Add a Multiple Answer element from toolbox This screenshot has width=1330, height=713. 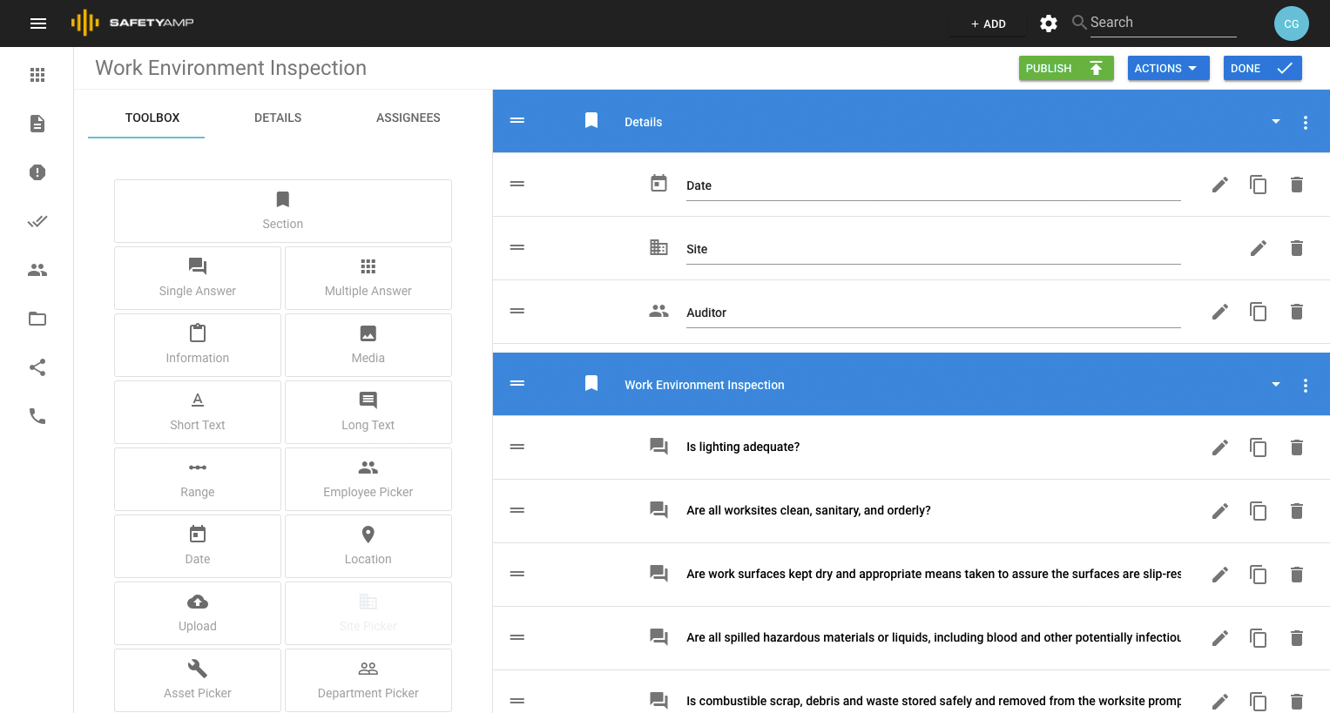tap(368, 278)
